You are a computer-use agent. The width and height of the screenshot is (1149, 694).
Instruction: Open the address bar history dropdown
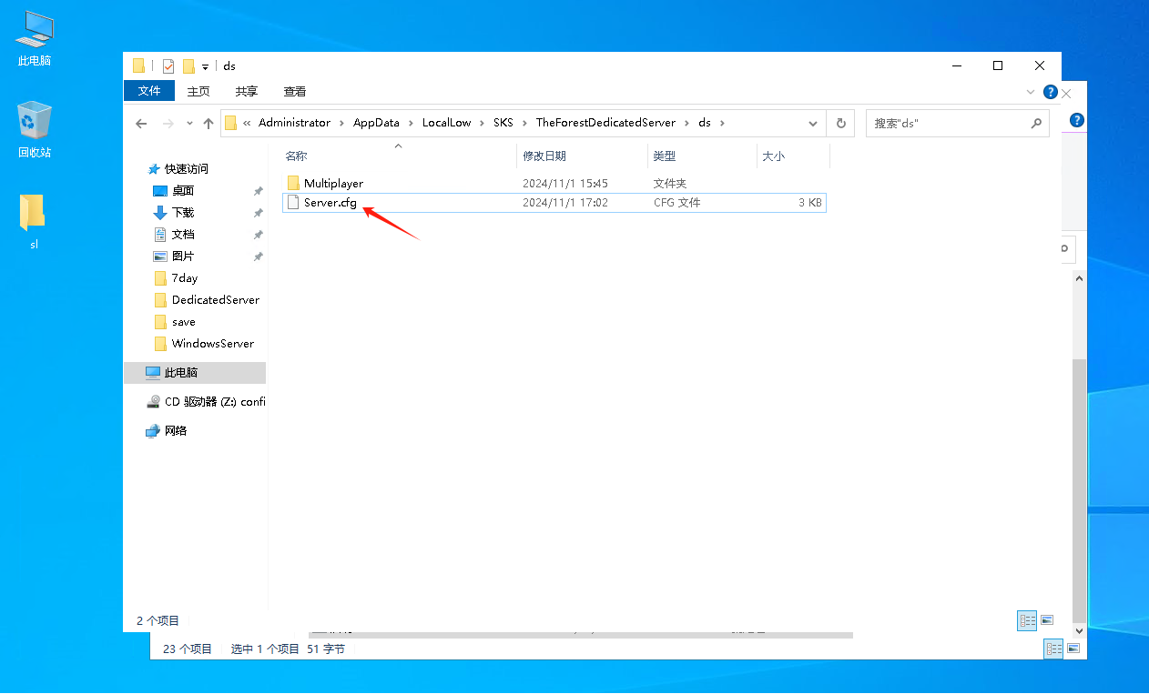coord(813,123)
